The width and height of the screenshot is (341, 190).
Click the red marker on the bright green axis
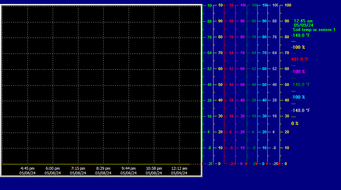[203, 164]
